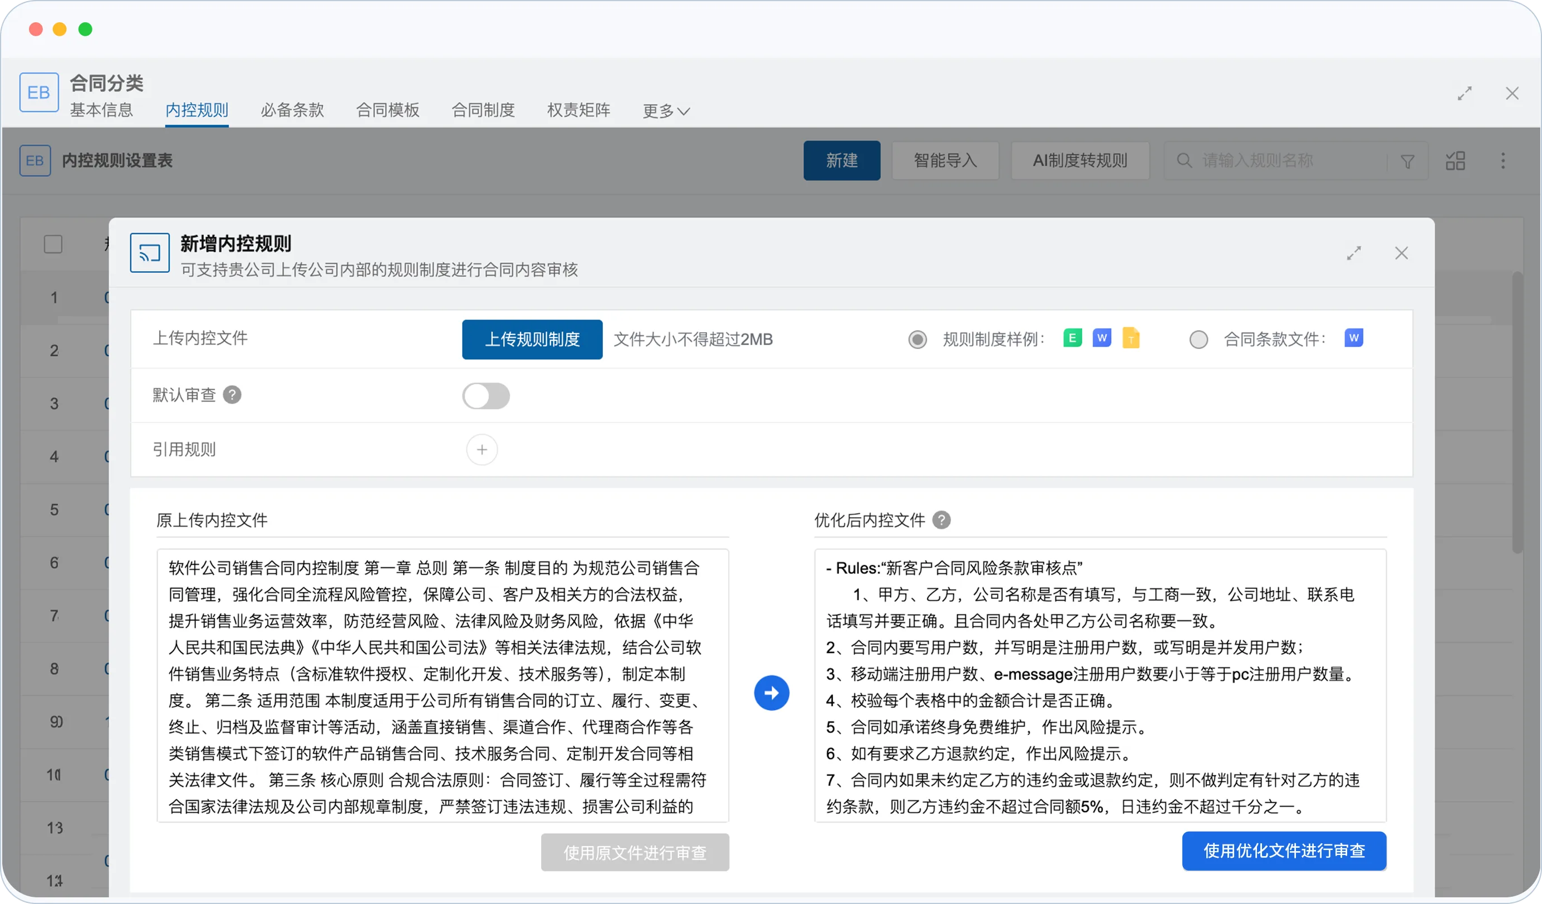
Task: Close the 合同分类 panel
Action: click(x=1512, y=93)
